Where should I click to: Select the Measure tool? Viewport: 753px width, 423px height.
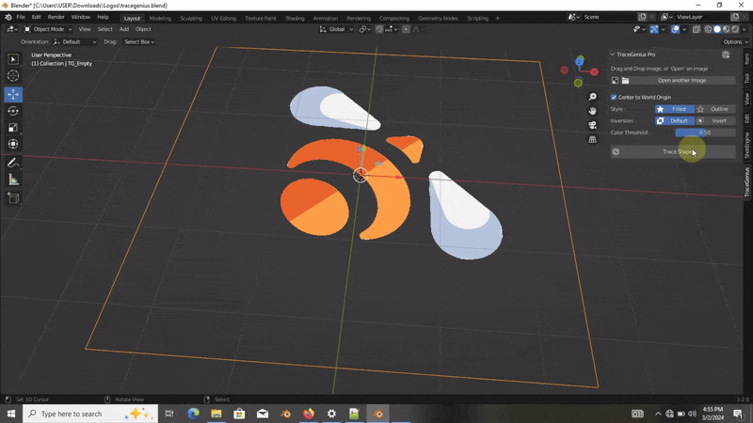click(x=13, y=180)
